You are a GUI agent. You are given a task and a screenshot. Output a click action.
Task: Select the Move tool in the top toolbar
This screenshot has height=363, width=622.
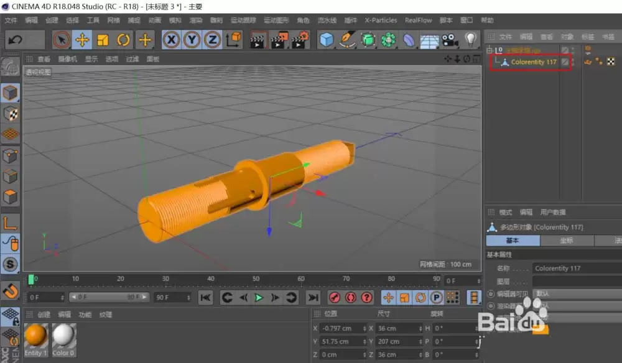coord(83,40)
